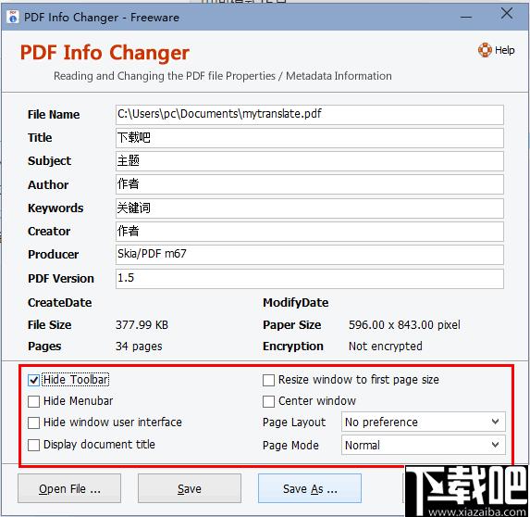Screen dimensions: 530x517
Task: Open the Help link
Action: click(504, 50)
